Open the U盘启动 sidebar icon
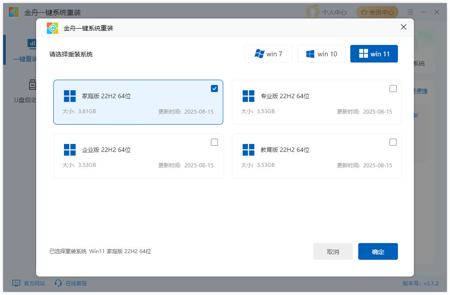Image resolution: width=450 pixels, height=295 pixels. point(32,84)
